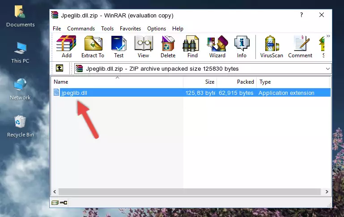This screenshot has height=217, width=344.
Task: Sort by the Type column header
Action: (293, 82)
